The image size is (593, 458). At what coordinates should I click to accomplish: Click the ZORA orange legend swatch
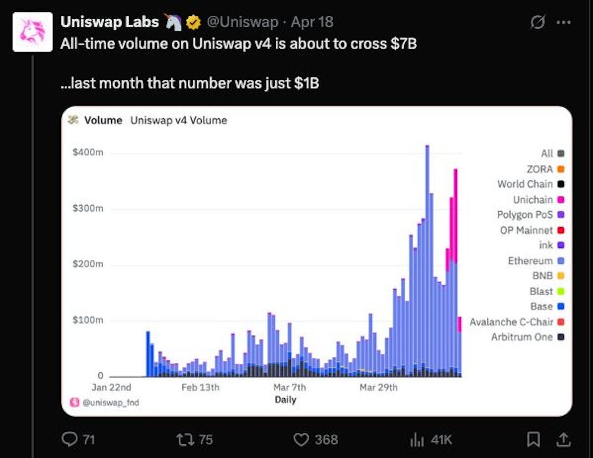point(561,169)
